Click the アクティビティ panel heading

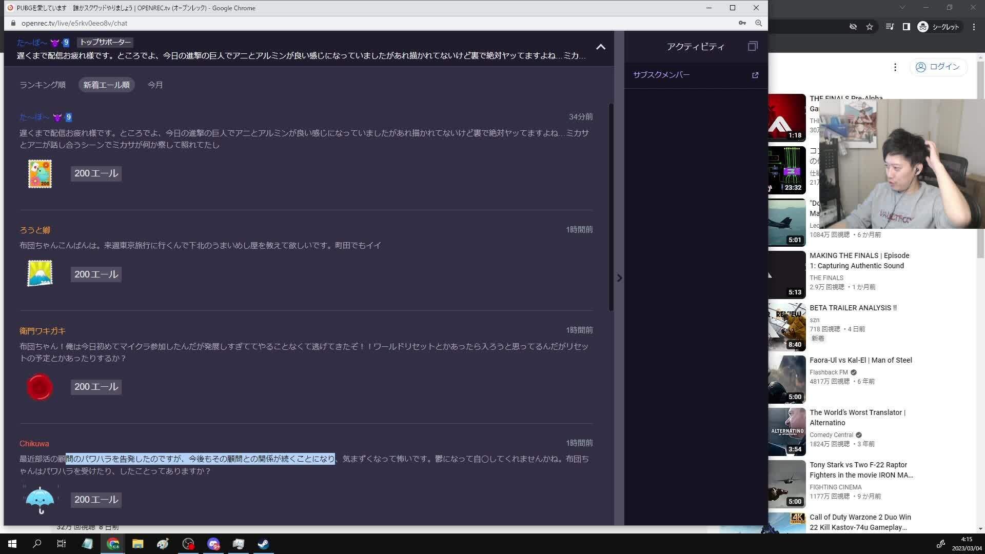point(695,47)
